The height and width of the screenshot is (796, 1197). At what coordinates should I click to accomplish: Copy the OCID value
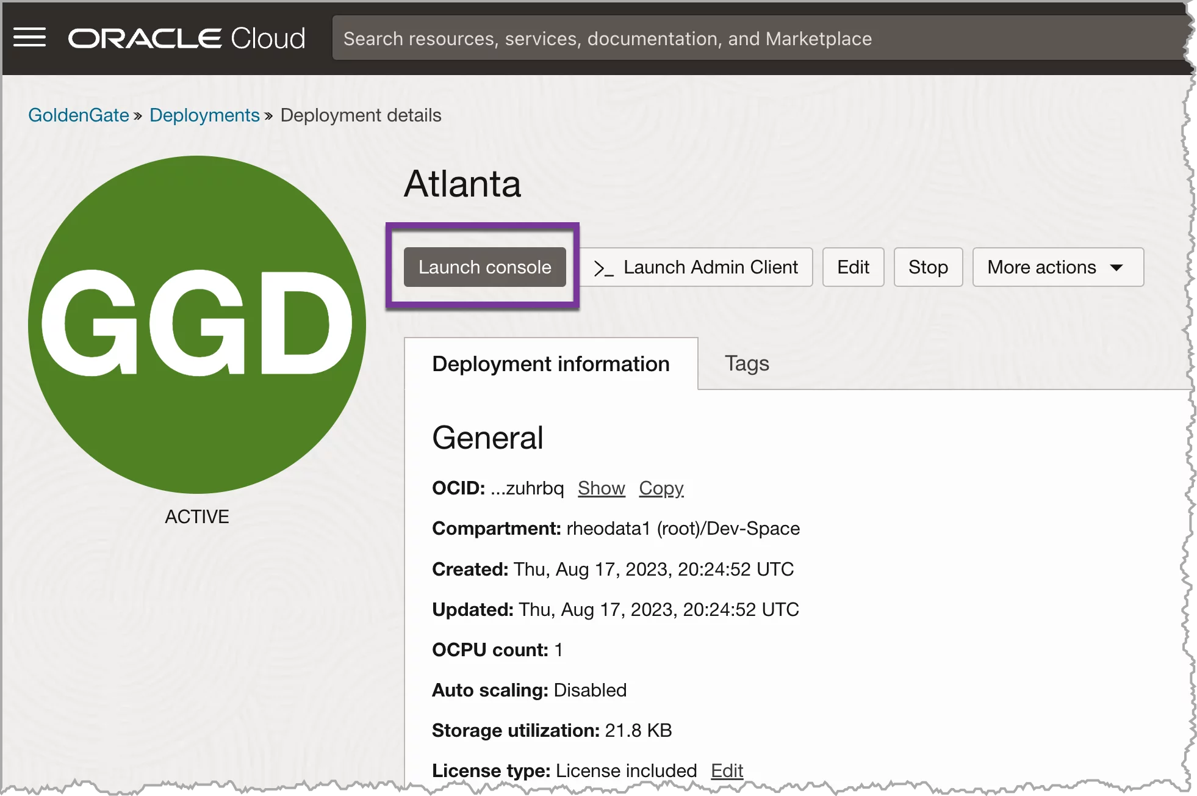[661, 488]
